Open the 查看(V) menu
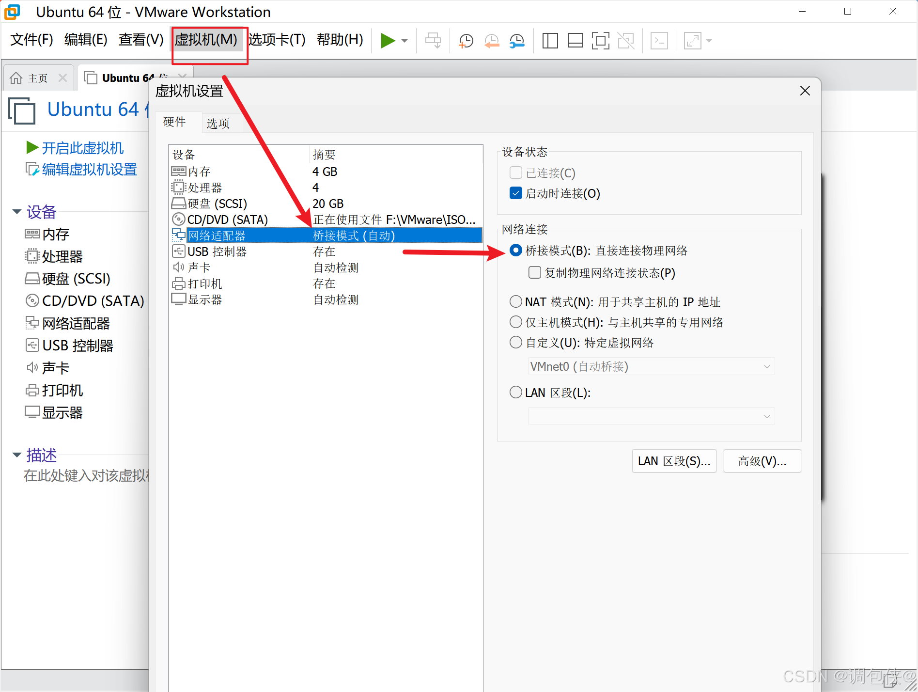The height and width of the screenshot is (692, 918). tap(141, 40)
